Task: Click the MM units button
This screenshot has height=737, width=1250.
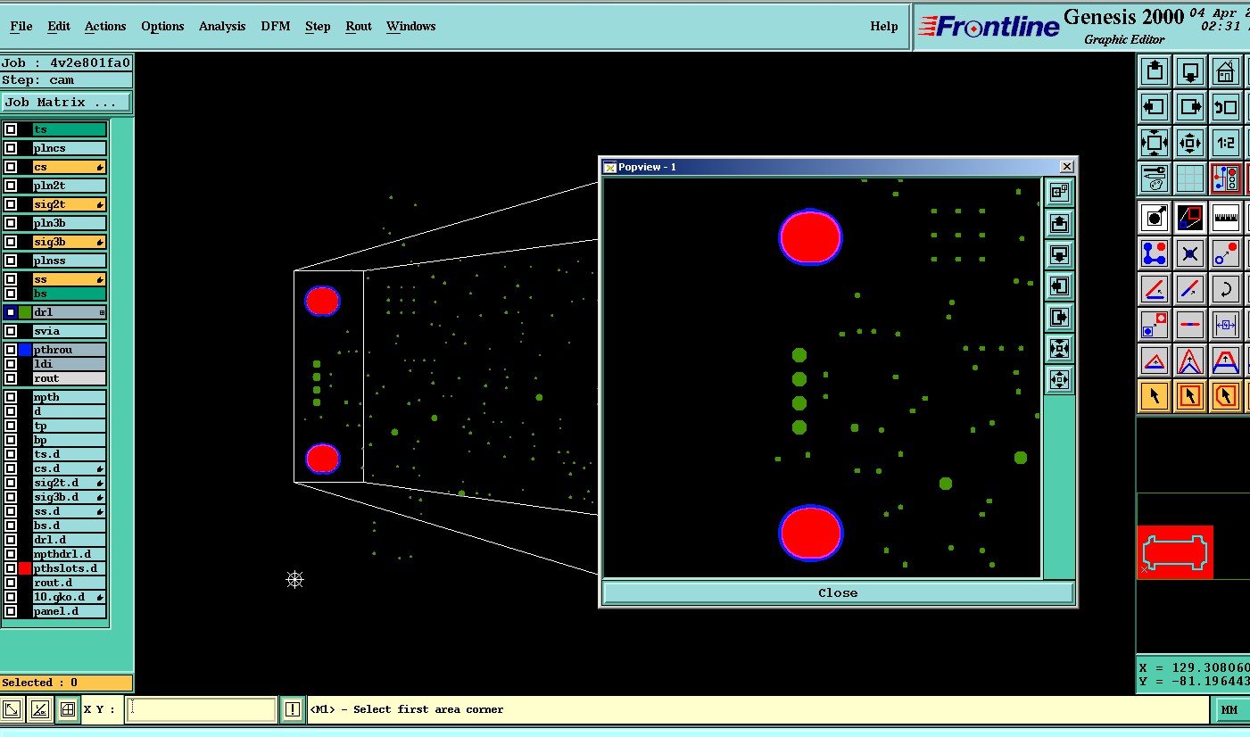Action: tap(1229, 710)
